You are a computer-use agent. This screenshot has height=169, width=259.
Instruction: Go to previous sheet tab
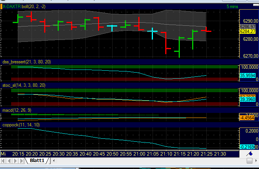(9, 161)
